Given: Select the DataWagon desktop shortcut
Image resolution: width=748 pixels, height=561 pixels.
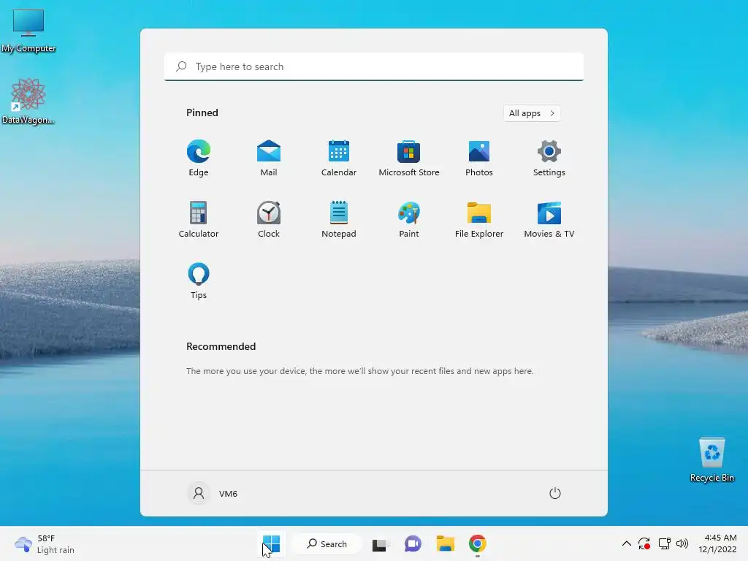Looking at the screenshot, I should pos(28,101).
